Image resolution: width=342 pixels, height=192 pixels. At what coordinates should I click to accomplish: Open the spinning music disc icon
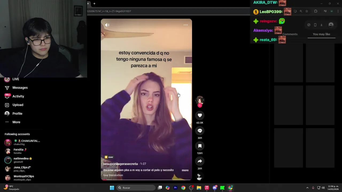click(x=199, y=177)
